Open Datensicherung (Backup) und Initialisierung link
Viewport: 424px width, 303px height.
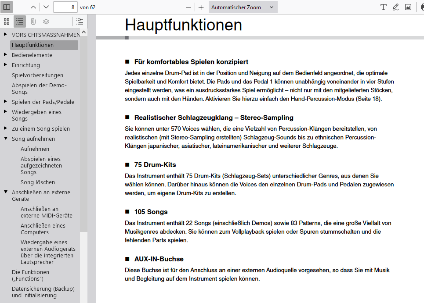pos(43,292)
